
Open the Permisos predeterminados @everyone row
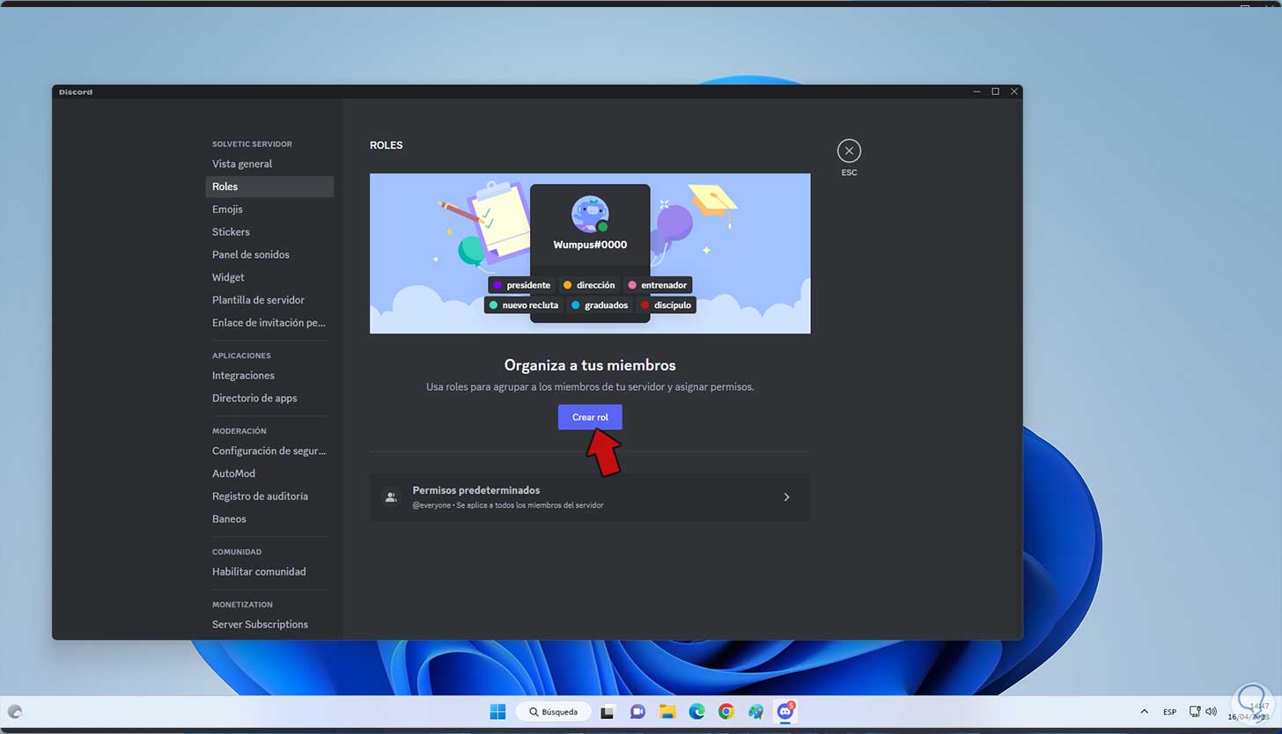[x=590, y=497]
